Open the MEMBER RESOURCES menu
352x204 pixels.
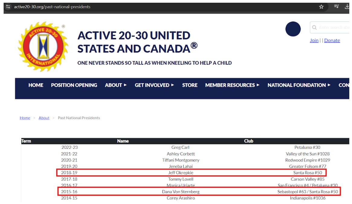pos(230,85)
